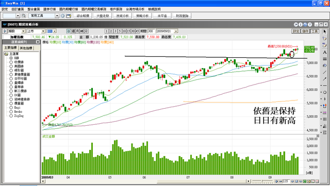
Task: Select the K線 radio option
Action: point(11,58)
